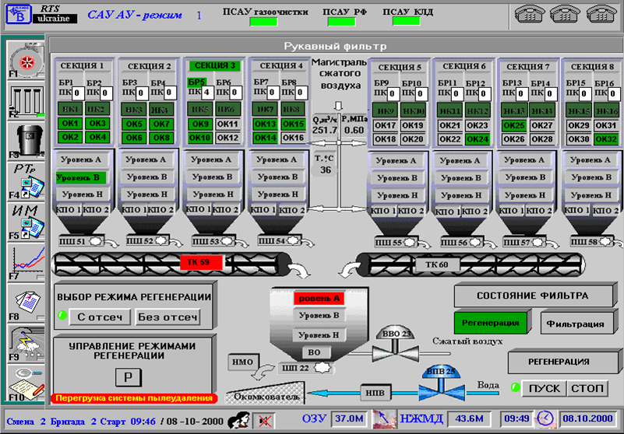The height and width of the screenshot is (434, 624).
Task: Select the 'С отсеч' regeneration mode
Action: coord(98,317)
